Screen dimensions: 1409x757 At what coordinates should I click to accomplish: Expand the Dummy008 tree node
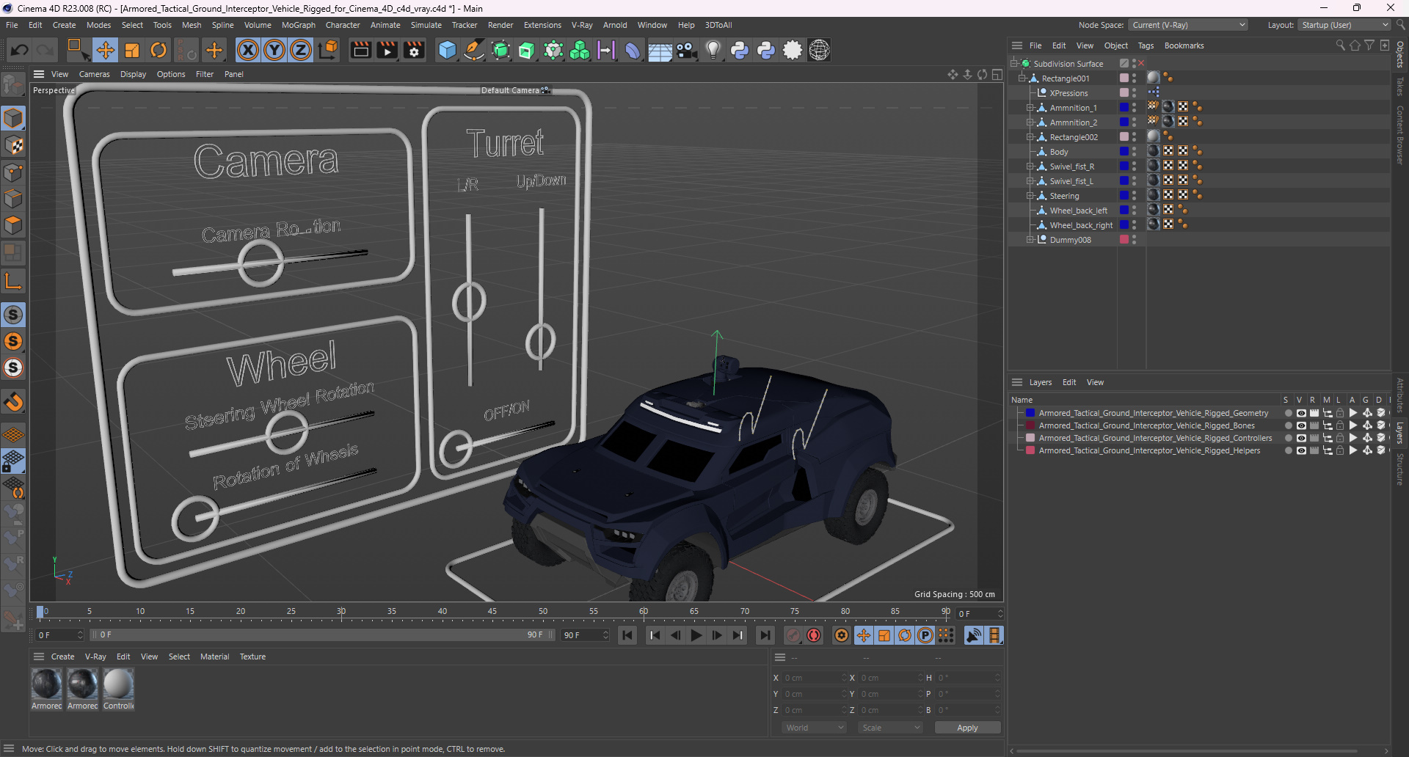(x=1030, y=240)
